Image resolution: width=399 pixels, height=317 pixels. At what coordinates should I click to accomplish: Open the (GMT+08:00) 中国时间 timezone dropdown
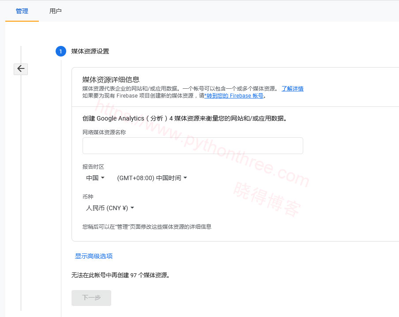[152, 178]
